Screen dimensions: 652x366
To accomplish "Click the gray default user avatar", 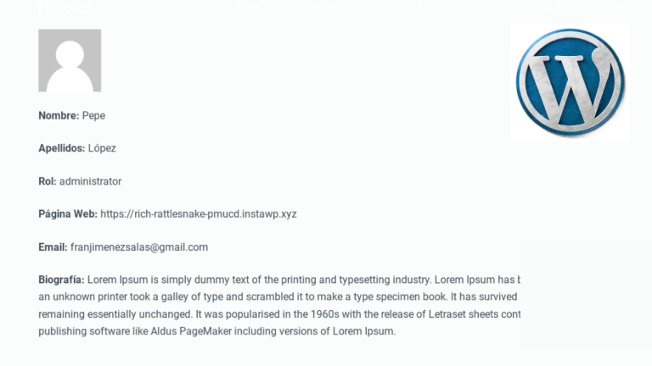I will [70, 61].
